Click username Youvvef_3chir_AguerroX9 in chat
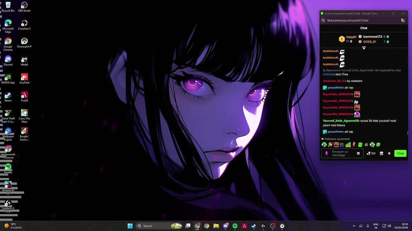The height and width of the screenshot is (231, 412). click(x=341, y=121)
